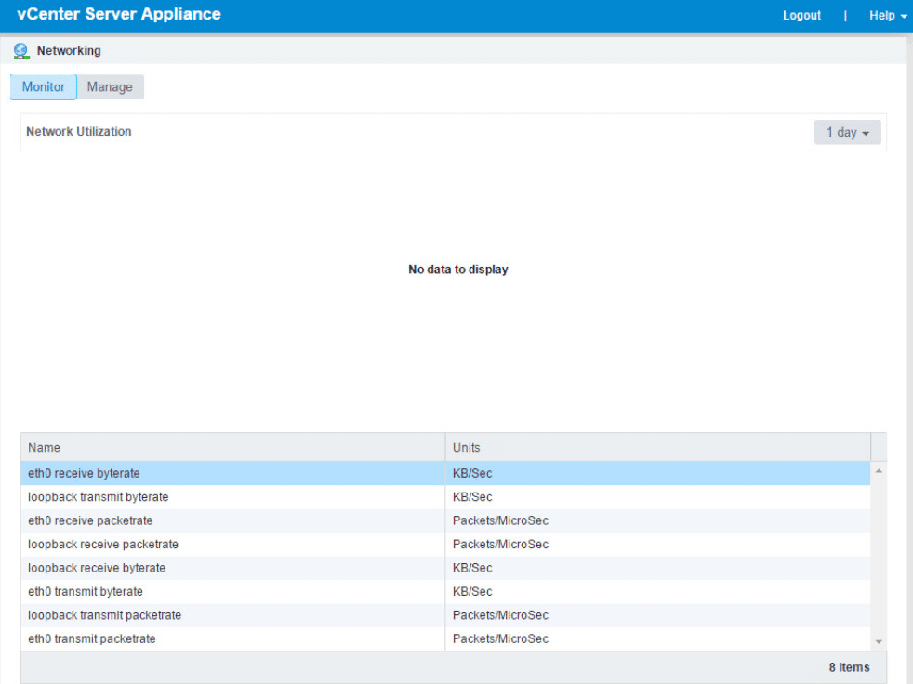Viewport: 913px width, 684px height.
Task: Click the vCenter Server Appliance title
Action: click(119, 15)
